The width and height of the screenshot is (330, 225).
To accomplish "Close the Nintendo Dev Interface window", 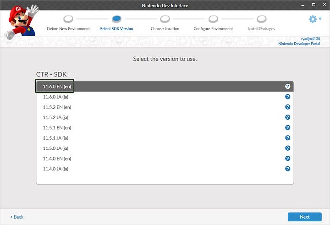I will tap(324, 5).
